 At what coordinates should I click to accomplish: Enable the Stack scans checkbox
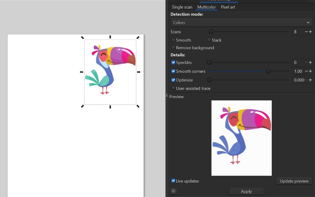pyautogui.click(x=209, y=40)
